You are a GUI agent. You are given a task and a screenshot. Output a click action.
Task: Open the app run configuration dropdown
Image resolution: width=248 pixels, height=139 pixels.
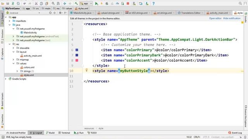point(86,3)
